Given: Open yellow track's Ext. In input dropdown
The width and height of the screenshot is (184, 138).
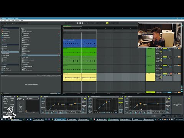Looking at the screenshot, I should click(159, 74).
